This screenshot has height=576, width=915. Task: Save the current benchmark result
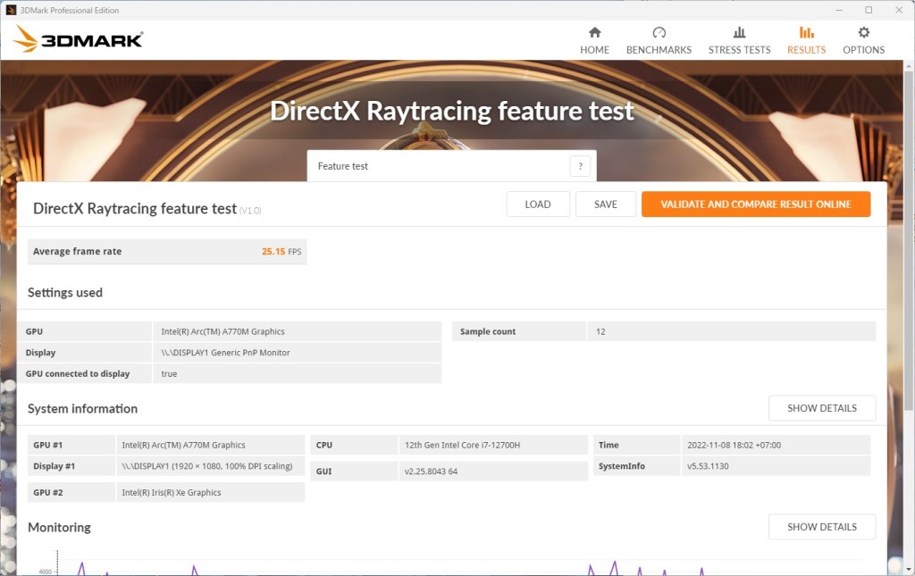click(x=606, y=204)
